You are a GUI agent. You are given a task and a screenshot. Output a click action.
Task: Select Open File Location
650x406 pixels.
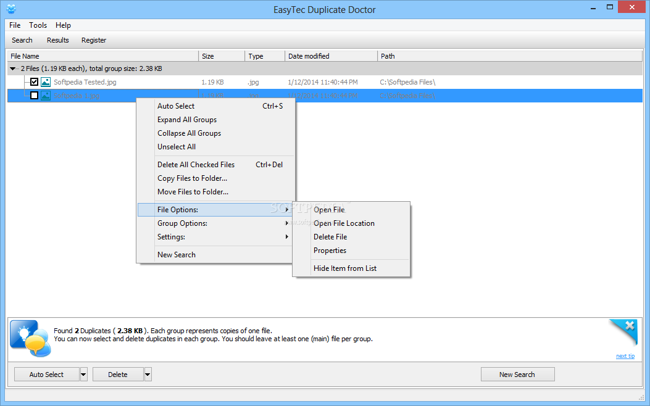click(351, 223)
